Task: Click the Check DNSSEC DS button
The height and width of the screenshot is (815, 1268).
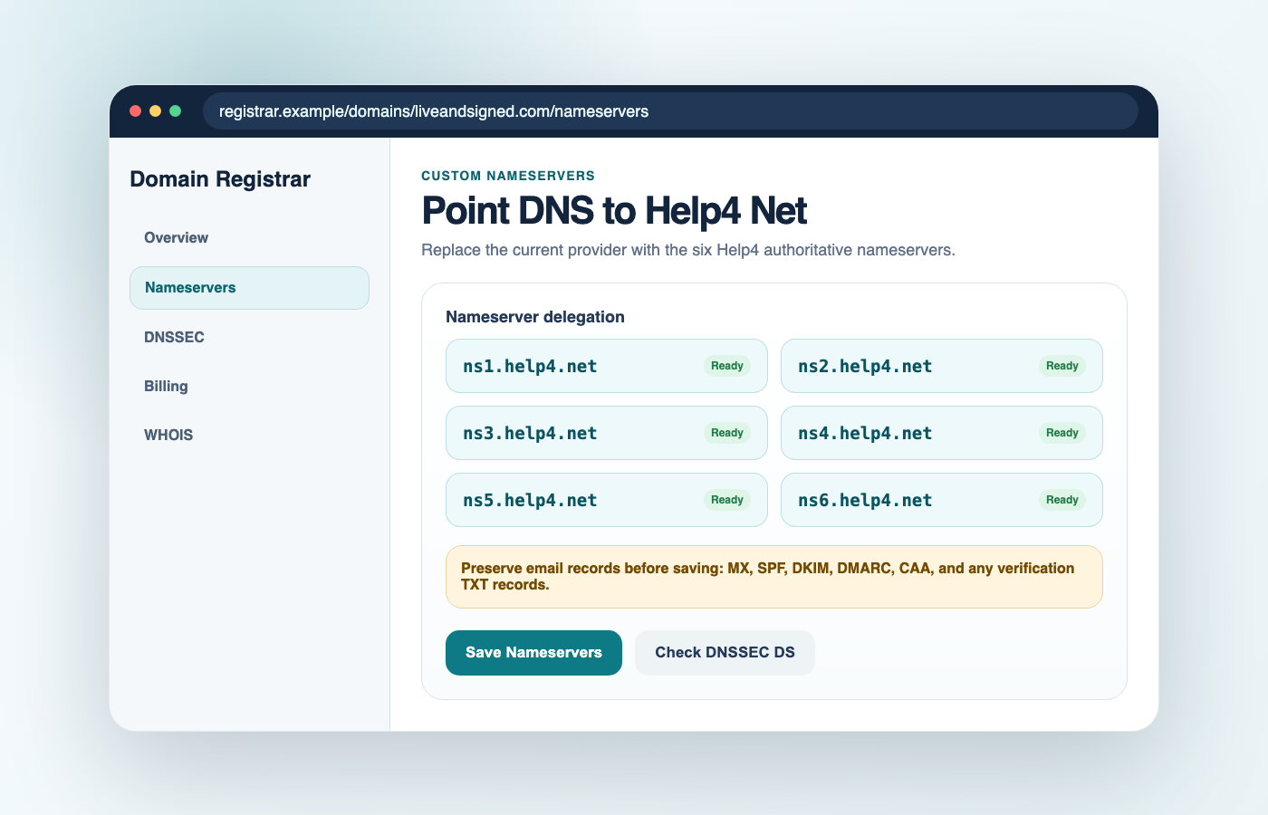Action: coord(725,653)
